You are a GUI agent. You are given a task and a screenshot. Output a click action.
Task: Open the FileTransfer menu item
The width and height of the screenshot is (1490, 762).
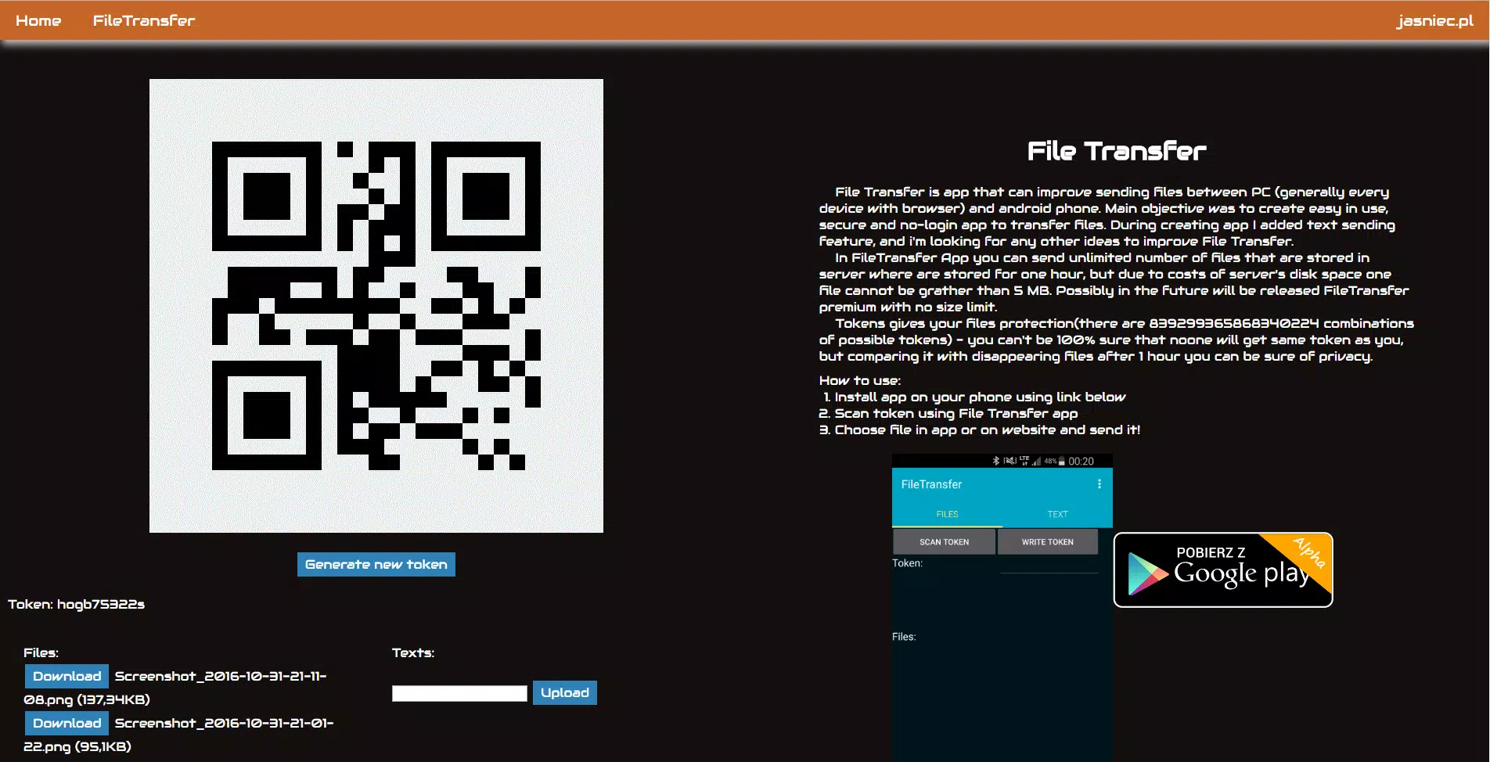144,20
